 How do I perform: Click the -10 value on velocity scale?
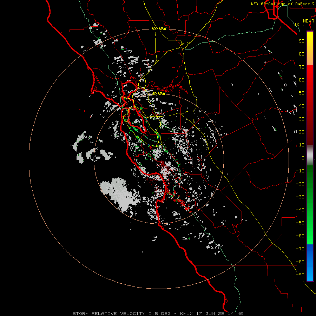pyautogui.click(x=300, y=171)
